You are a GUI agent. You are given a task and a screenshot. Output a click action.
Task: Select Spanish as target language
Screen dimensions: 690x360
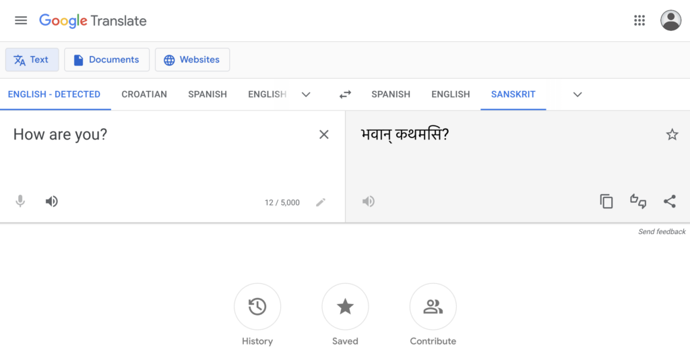(391, 94)
